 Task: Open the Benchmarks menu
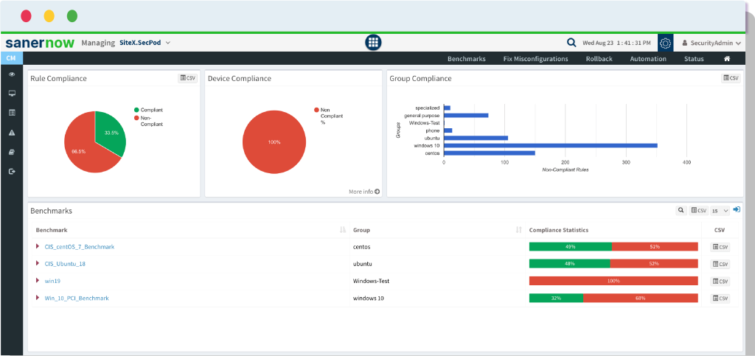467,59
